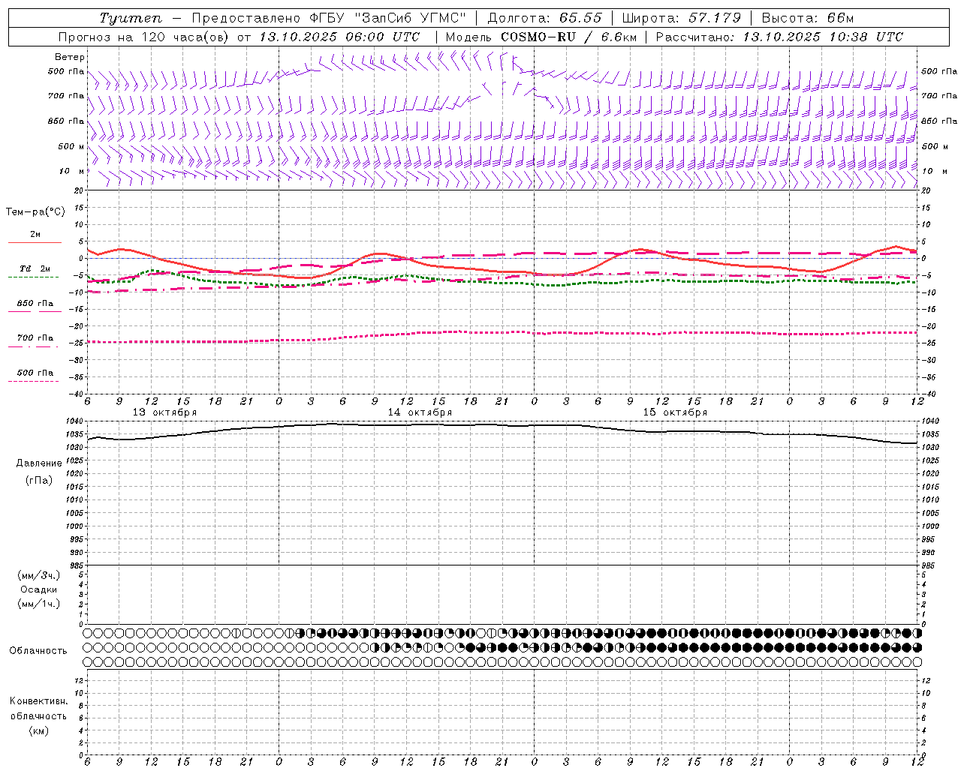
Task: Click the solid red line sample under "2м"
Action: [35, 242]
